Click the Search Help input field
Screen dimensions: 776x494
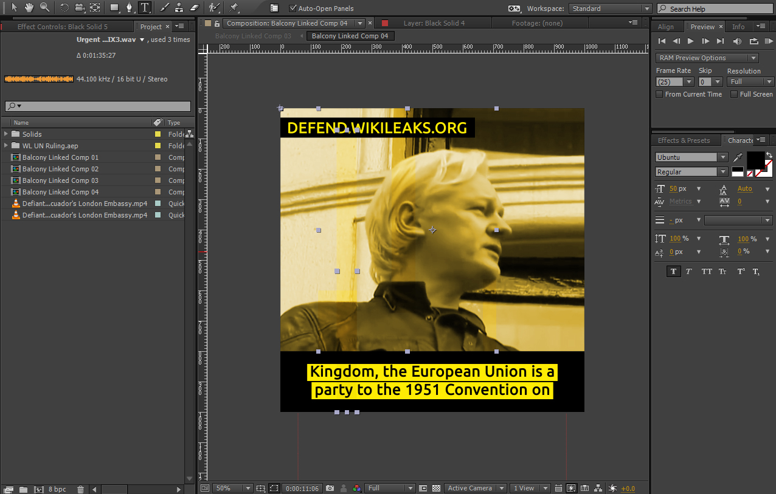pyautogui.click(x=718, y=9)
